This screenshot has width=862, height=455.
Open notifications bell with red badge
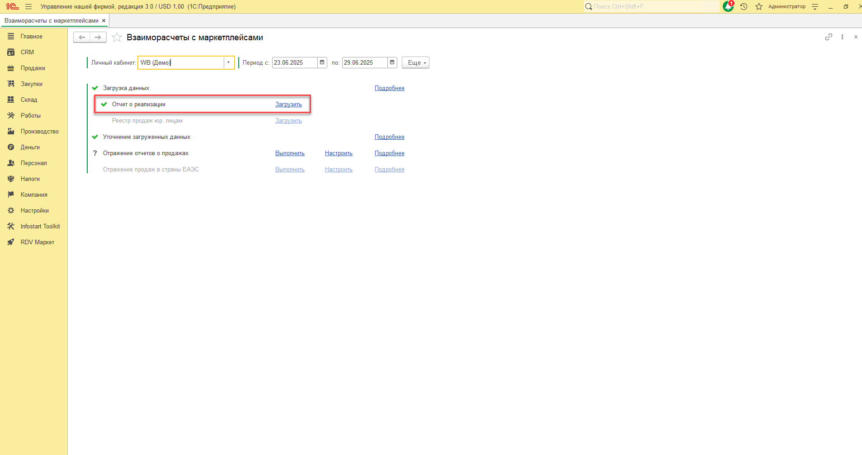[728, 6]
